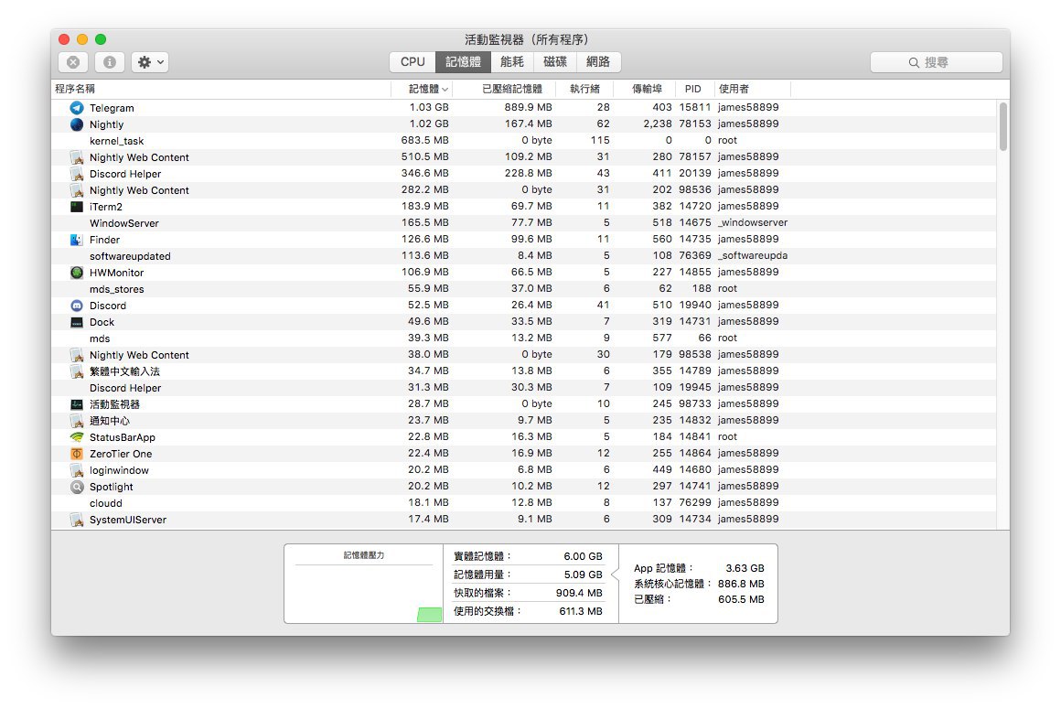Switch to the 能耗 tab

click(512, 62)
